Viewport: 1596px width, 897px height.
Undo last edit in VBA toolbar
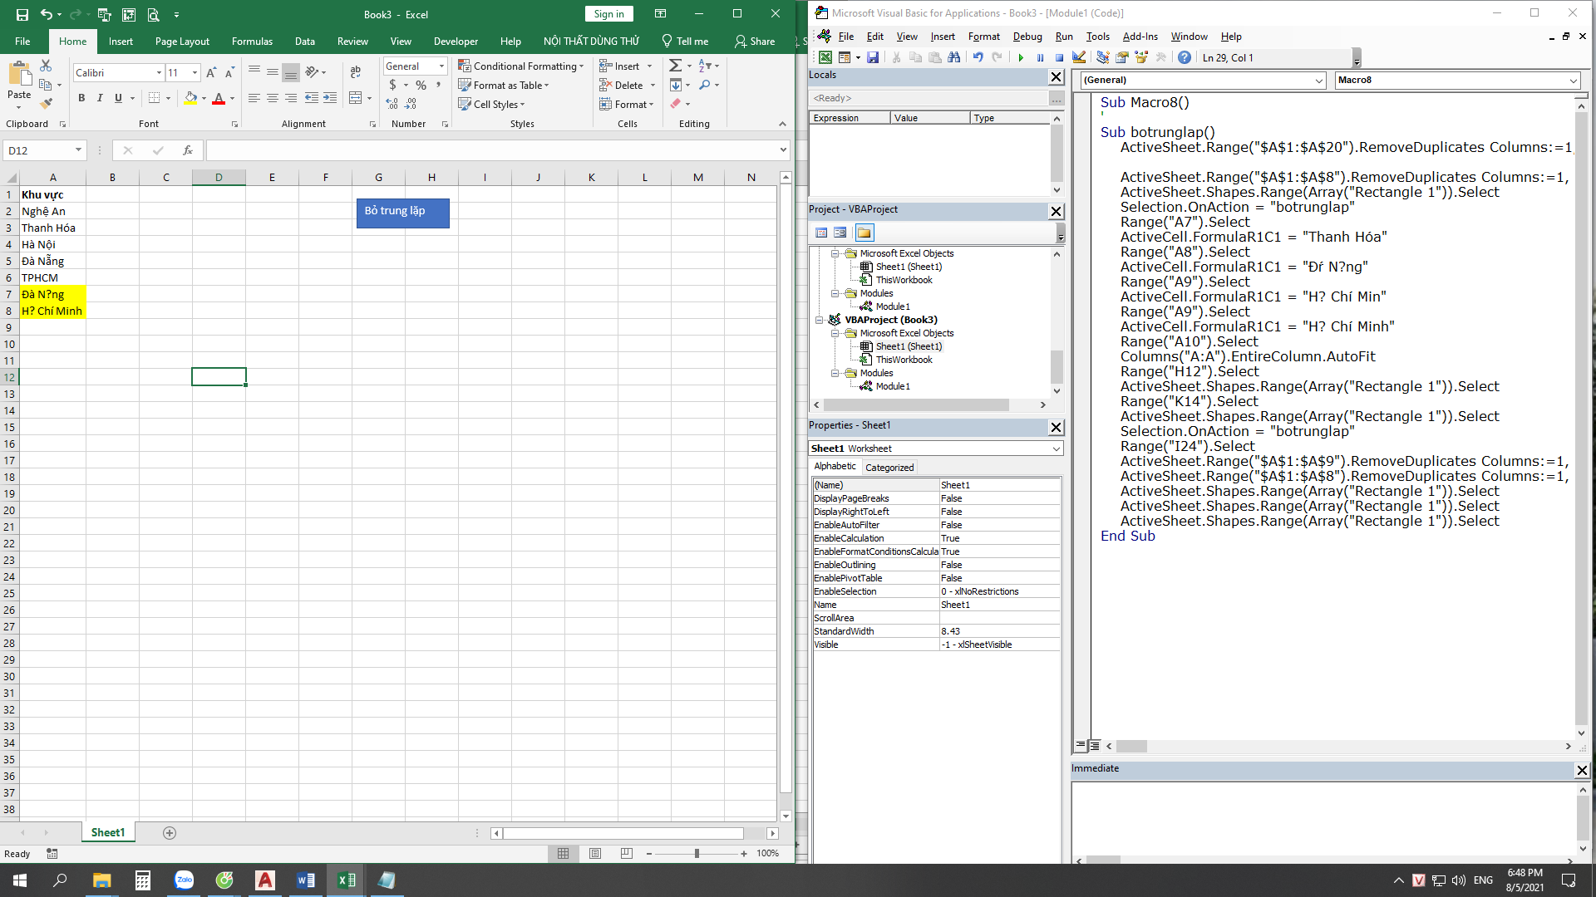978,57
